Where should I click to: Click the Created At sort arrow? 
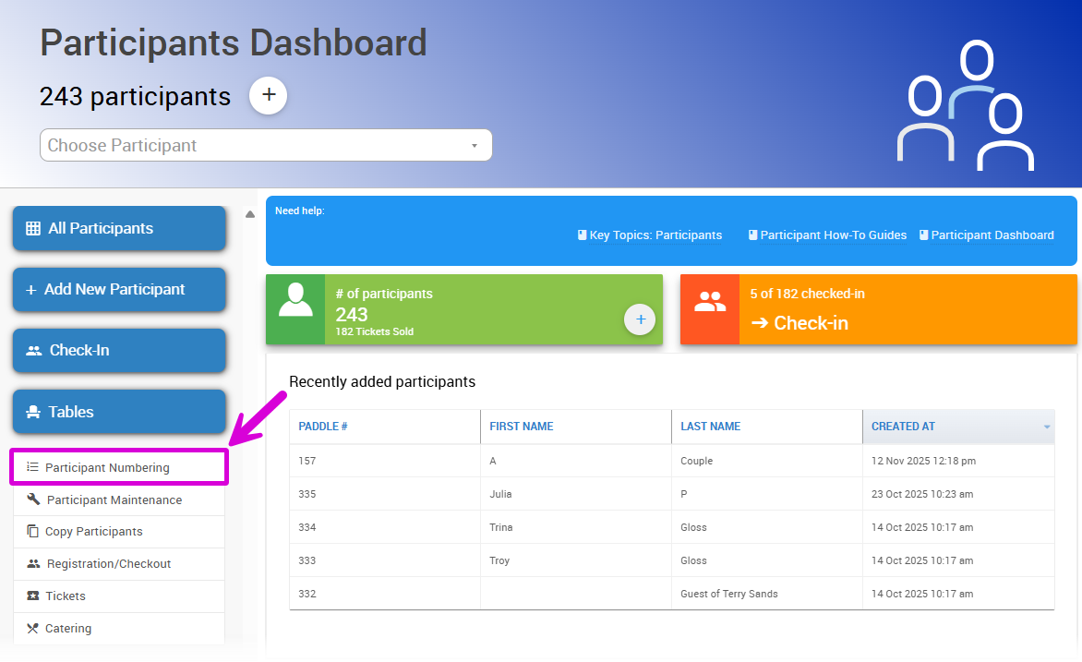[1047, 427]
